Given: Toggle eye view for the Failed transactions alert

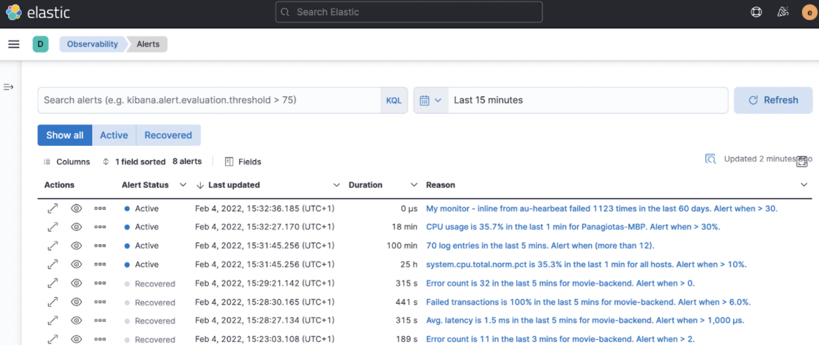Looking at the screenshot, I should click(x=76, y=302).
